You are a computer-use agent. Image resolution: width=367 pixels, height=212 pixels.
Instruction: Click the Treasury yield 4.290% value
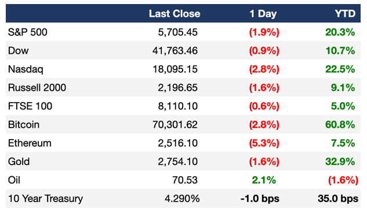click(182, 199)
